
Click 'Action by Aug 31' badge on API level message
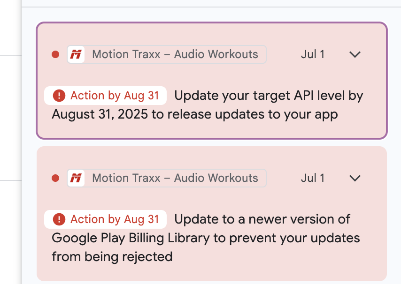point(106,96)
